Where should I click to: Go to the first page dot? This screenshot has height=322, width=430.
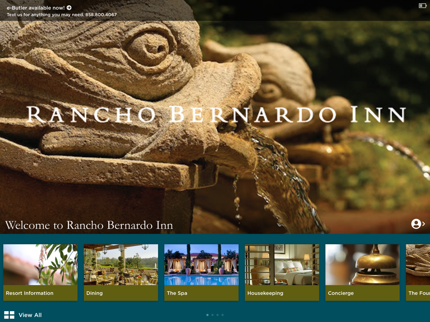point(207,315)
